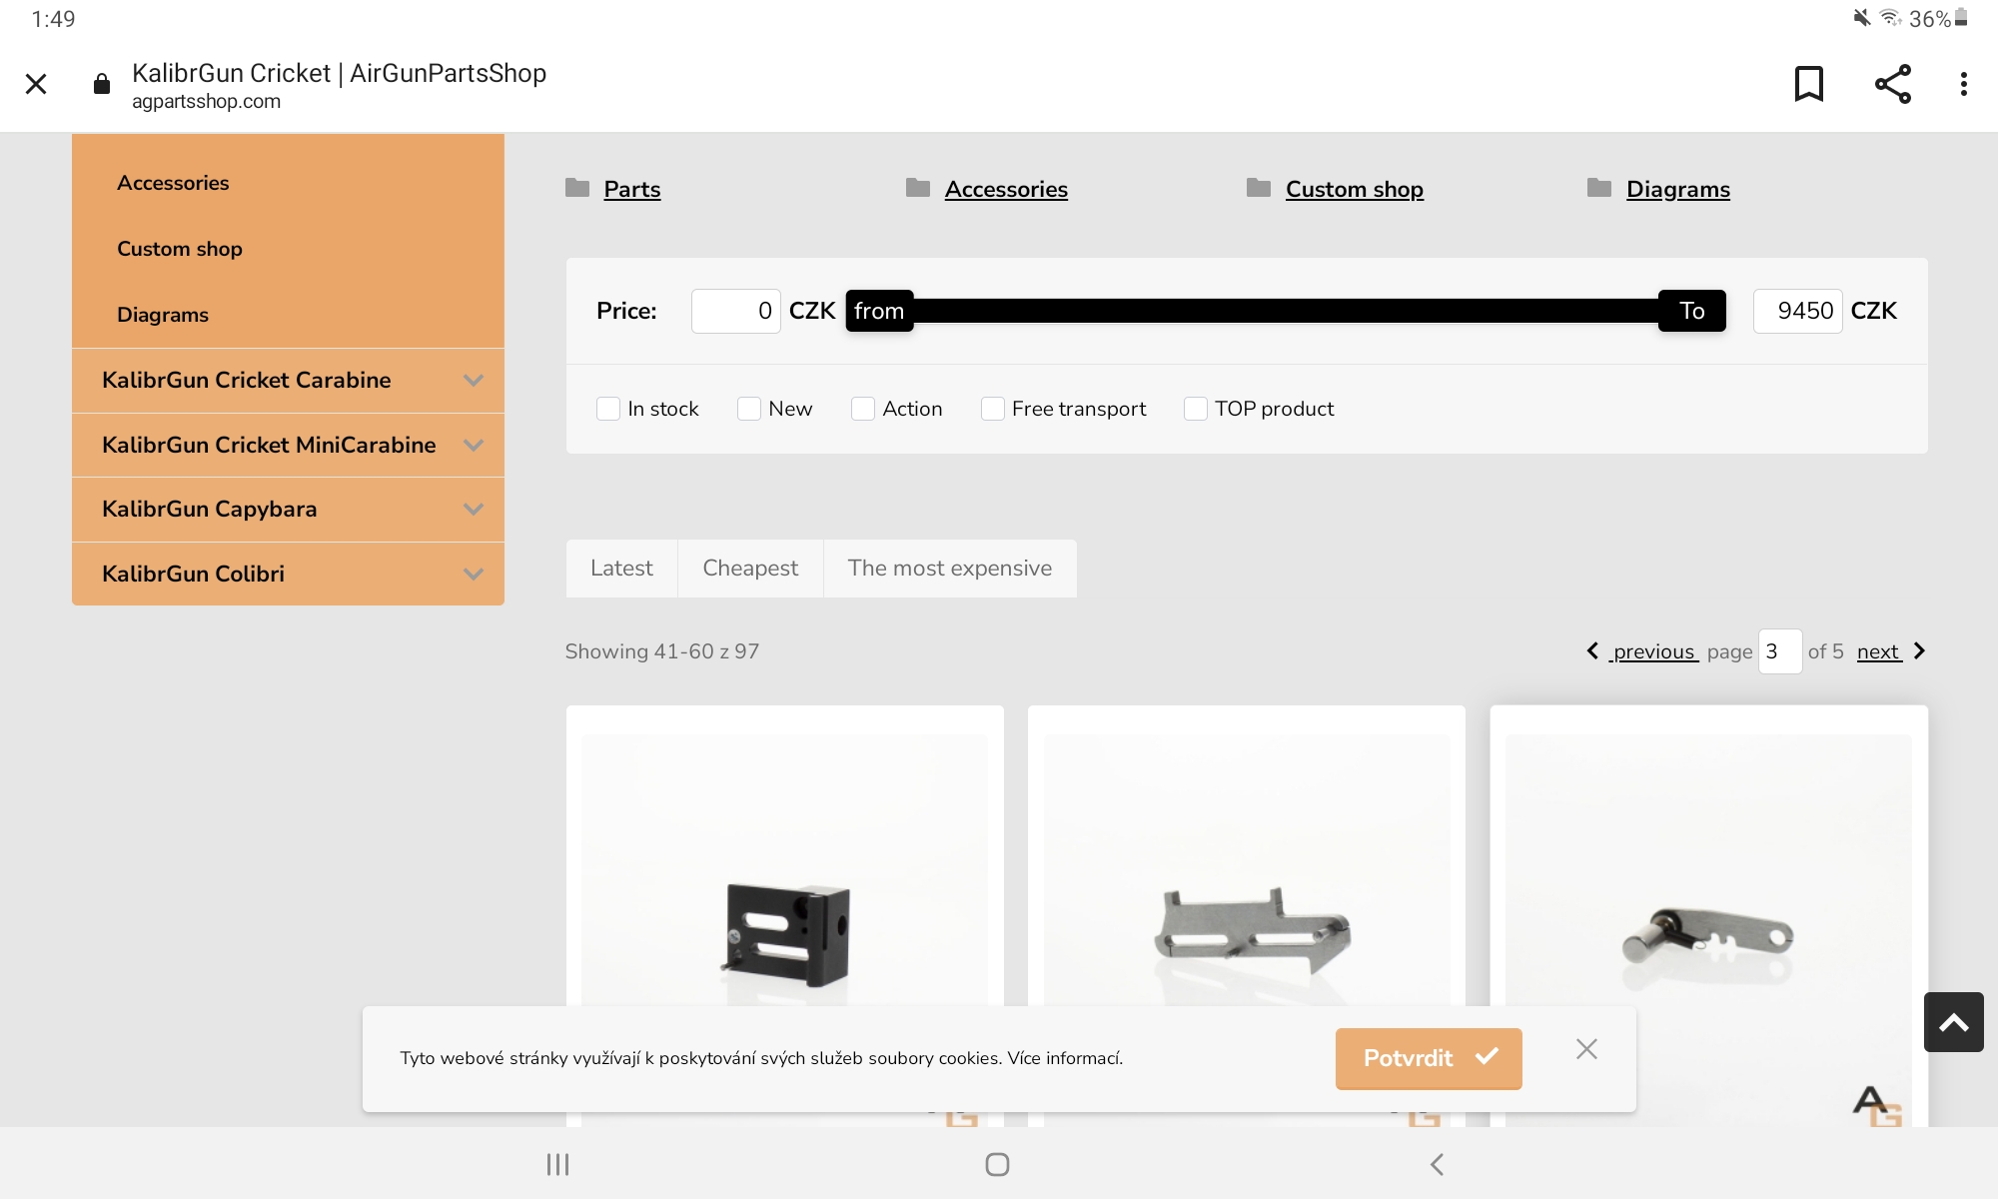This screenshot has width=1998, height=1199.
Task: Click the page number input field
Action: [x=1779, y=651]
